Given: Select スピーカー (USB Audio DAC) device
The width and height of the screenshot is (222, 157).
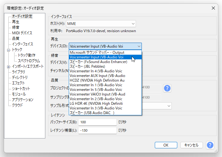Looking at the screenshot, I should coord(105,113).
